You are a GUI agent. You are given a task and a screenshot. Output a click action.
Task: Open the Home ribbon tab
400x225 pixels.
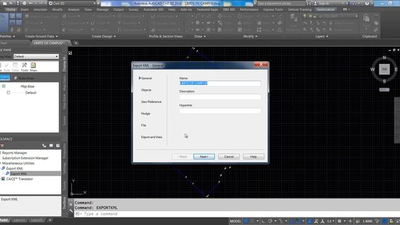[x=11, y=9]
